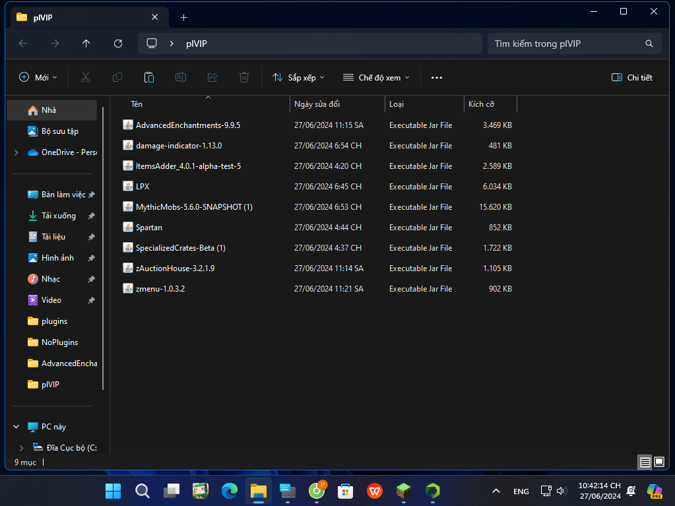Click the Refresh button in navigation bar
675x506 pixels.
(118, 44)
